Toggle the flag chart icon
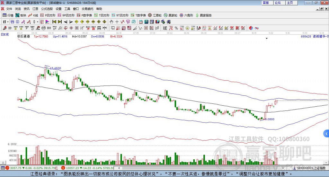 click(47, 22)
